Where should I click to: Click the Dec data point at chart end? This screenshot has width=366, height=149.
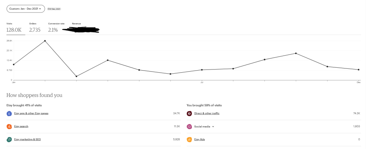[358, 70]
